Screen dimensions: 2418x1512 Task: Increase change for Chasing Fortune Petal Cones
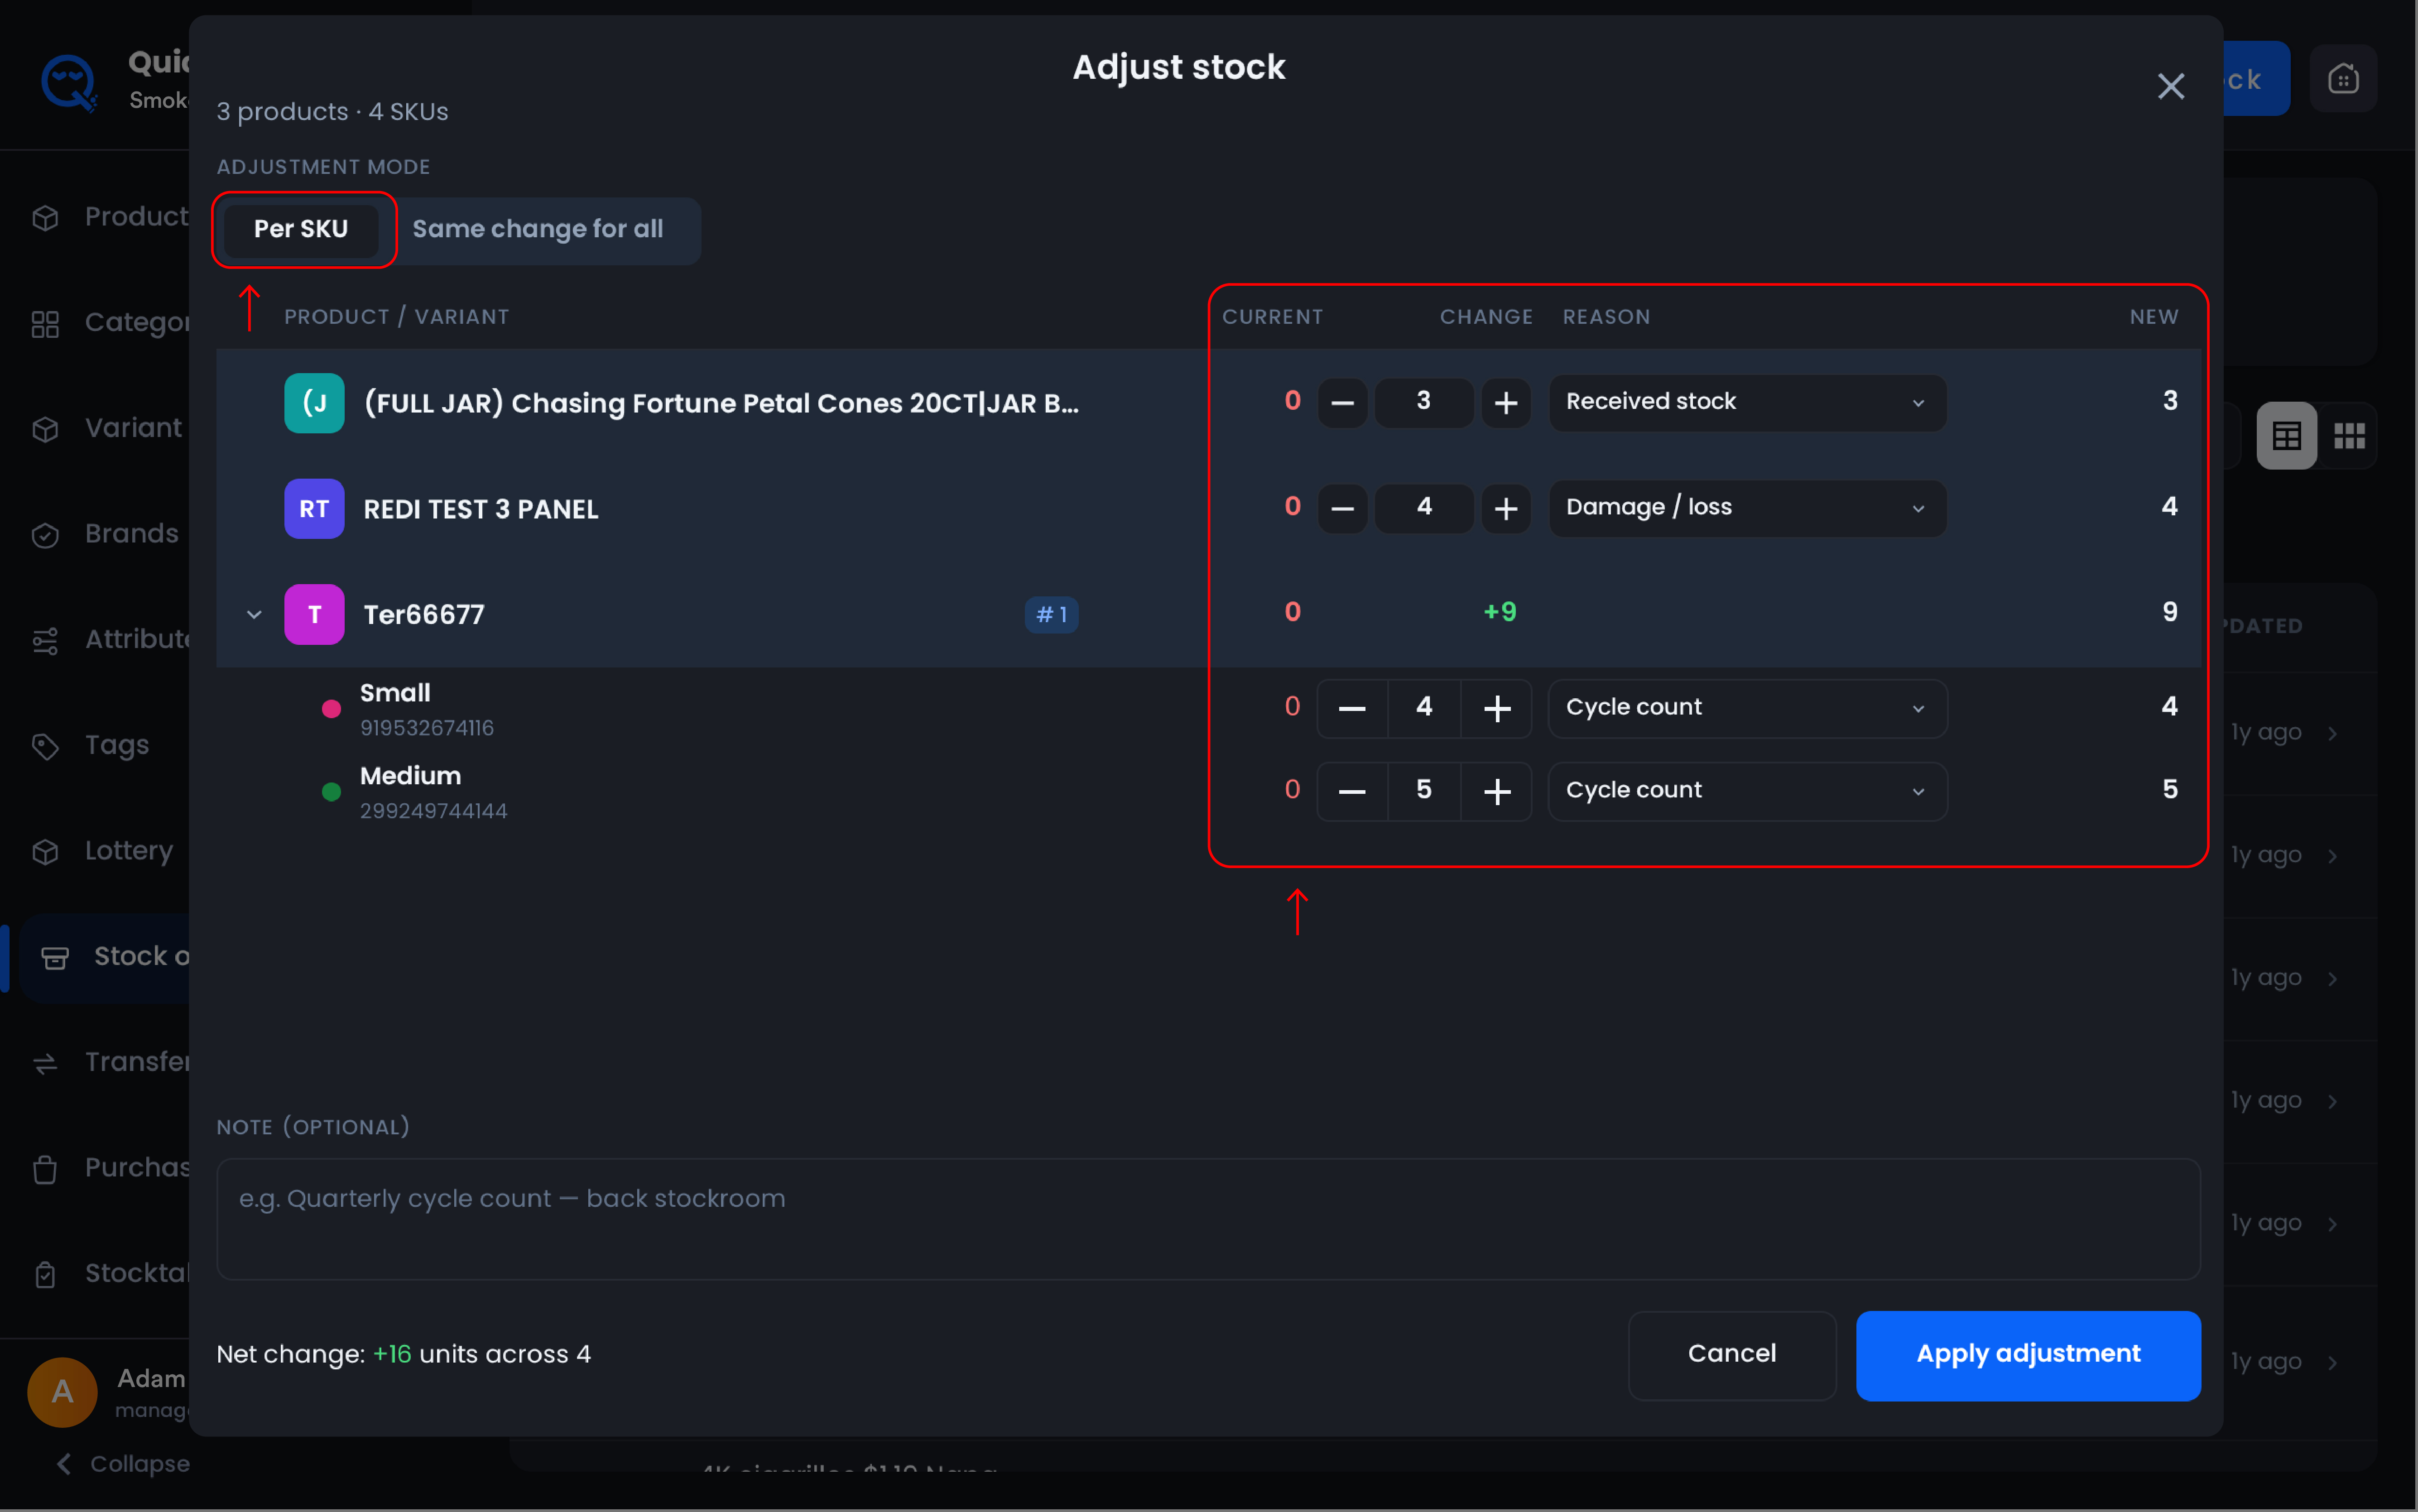click(1505, 402)
